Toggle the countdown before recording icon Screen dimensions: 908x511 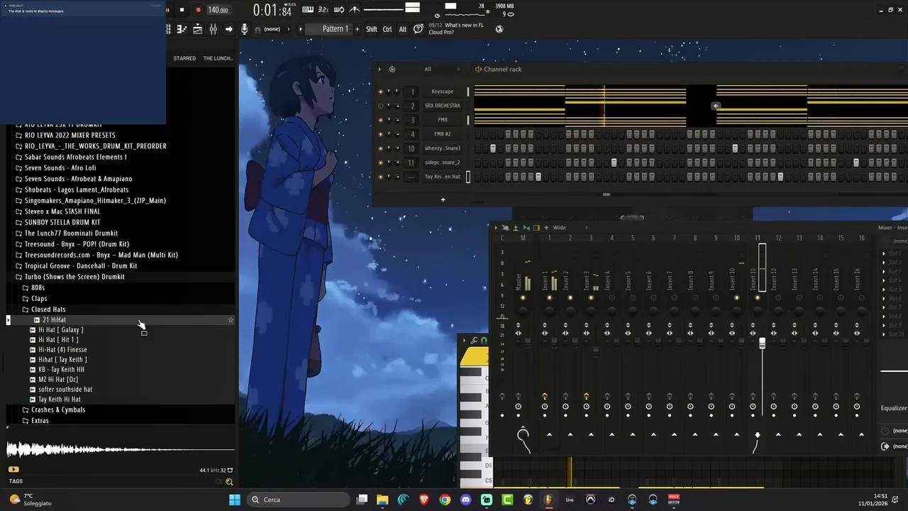(x=323, y=9)
